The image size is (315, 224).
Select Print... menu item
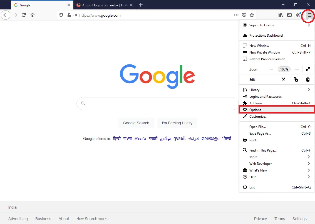277,140
